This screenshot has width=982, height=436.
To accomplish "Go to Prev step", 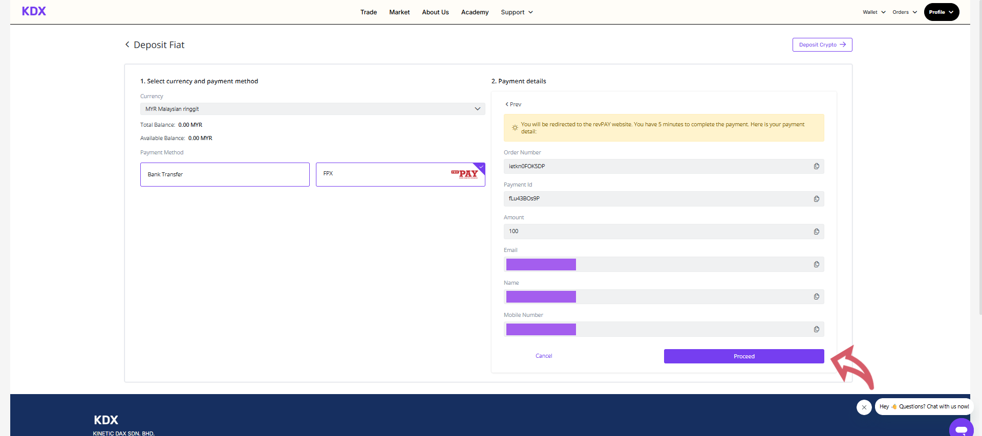I will [513, 104].
